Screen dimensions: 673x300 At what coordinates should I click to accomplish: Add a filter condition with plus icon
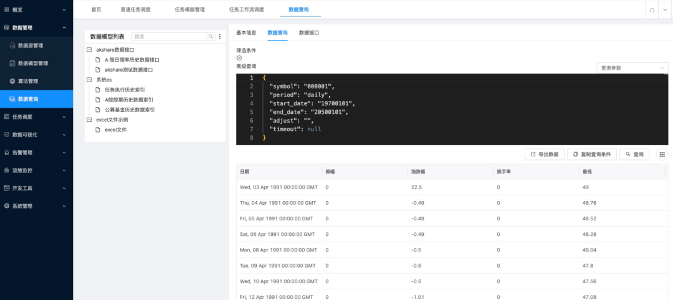click(239, 58)
